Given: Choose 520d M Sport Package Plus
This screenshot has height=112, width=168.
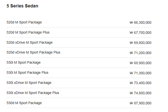Looking at the screenshot, I should (28, 32).
